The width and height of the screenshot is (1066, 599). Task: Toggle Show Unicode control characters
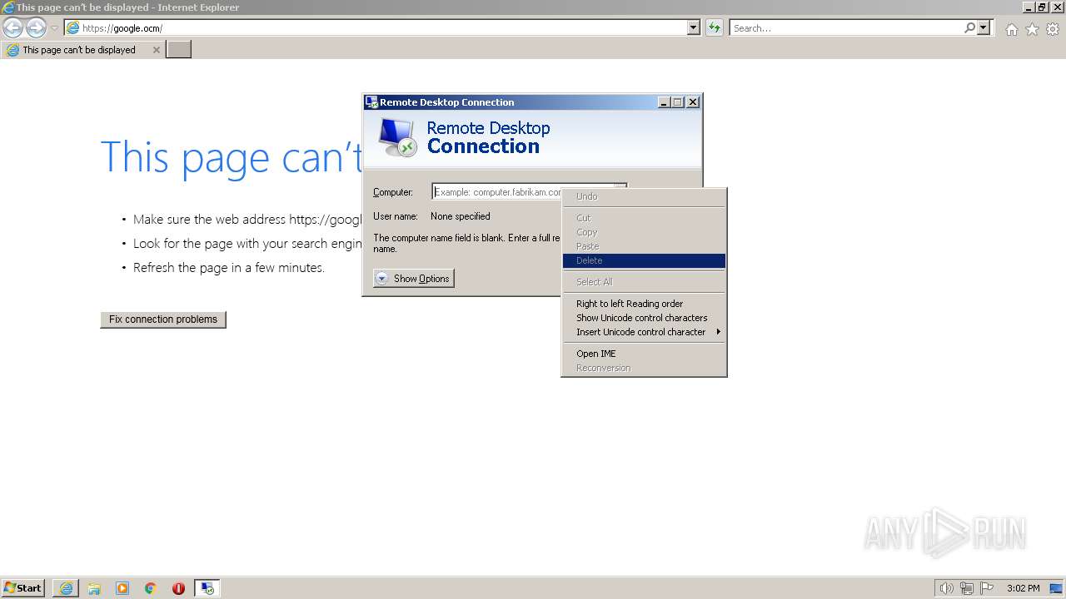click(x=644, y=318)
